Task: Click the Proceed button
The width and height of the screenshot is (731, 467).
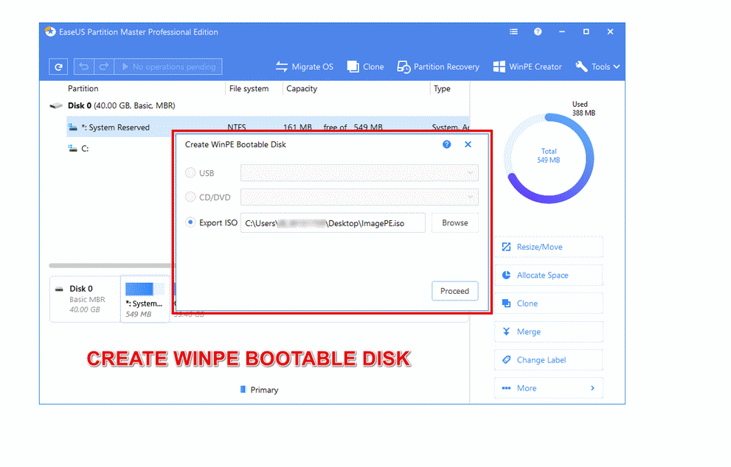Action: tap(454, 291)
